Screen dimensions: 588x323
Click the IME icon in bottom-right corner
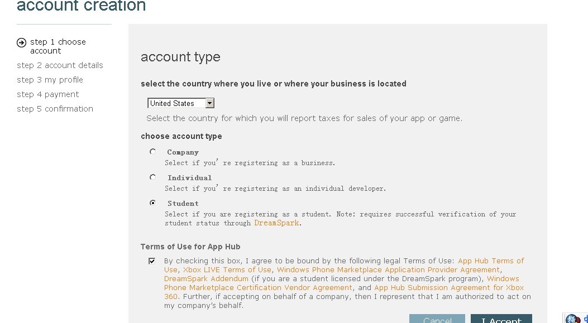[x=572, y=319]
